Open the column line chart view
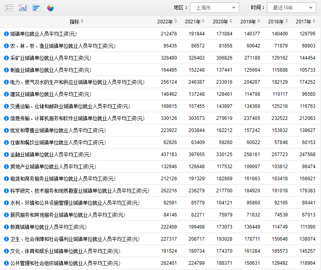This screenshot has height=270, width=321. click(23, 8)
